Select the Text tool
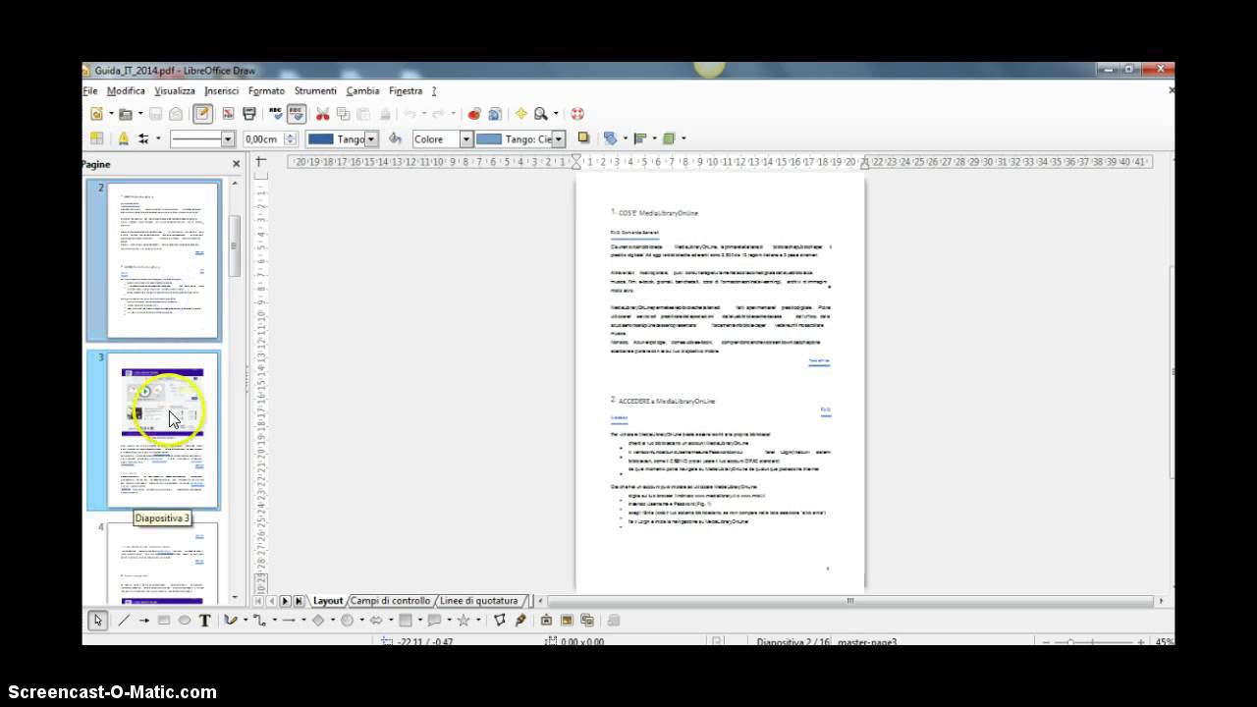 tap(205, 620)
